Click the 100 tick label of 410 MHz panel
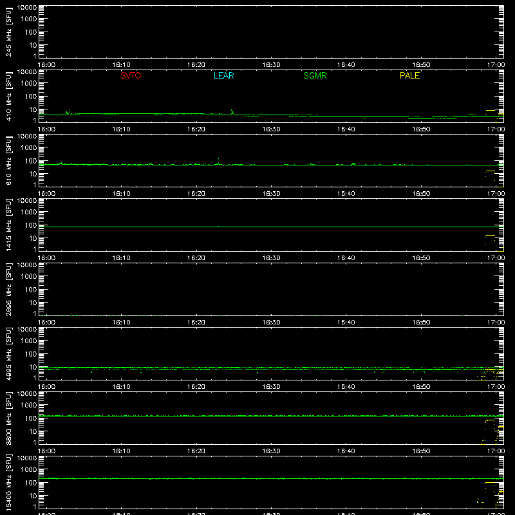The height and width of the screenshot is (515, 515). coord(31,97)
